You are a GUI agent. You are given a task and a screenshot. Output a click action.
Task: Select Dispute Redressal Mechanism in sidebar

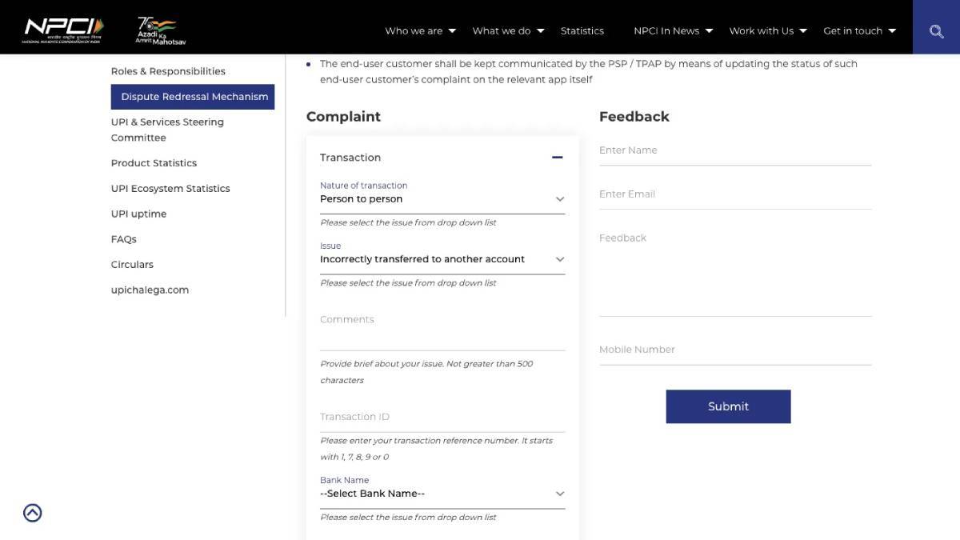pos(193,97)
